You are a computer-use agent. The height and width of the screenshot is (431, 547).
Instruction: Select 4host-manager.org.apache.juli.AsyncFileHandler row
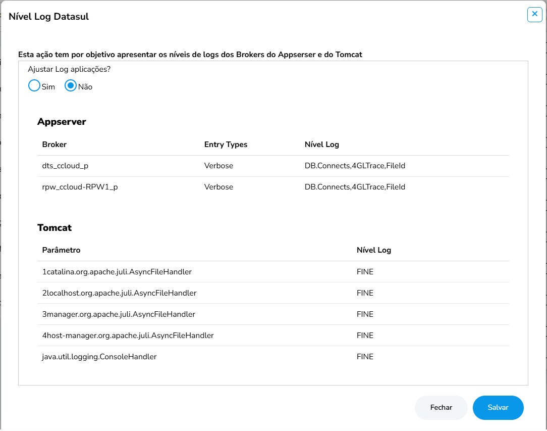(273, 336)
